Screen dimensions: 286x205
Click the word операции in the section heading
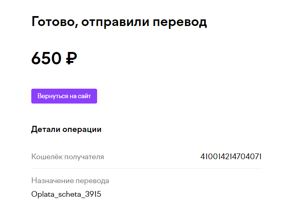click(x=82, y=130)
